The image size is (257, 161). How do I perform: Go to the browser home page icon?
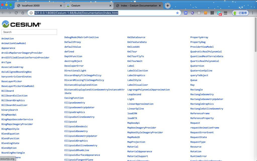pyautogui.click(x=23, y=13)
